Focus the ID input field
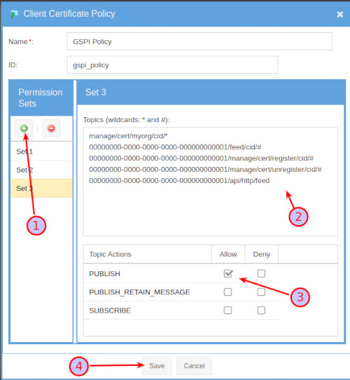The image size is (350, 380). pos(172,65)
